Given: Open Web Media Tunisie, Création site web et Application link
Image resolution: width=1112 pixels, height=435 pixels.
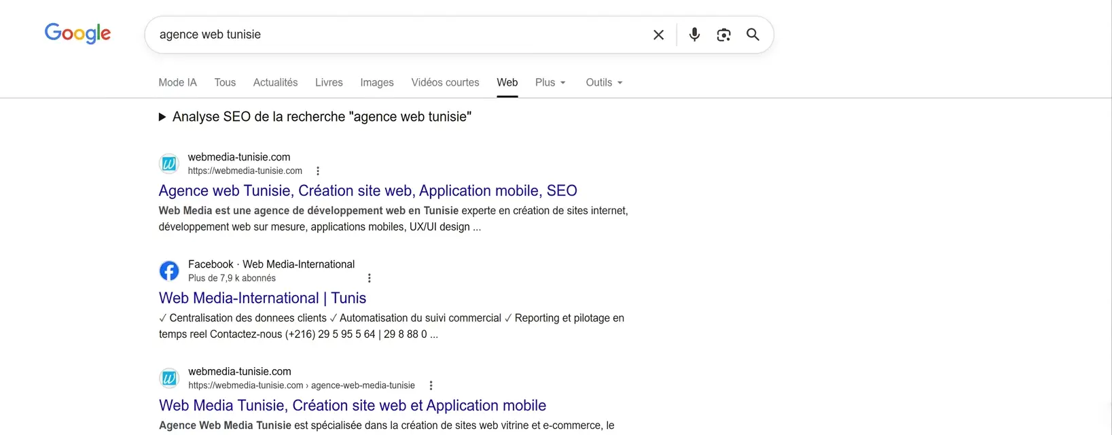Looking at the screenshot, I should coord(353,406).
